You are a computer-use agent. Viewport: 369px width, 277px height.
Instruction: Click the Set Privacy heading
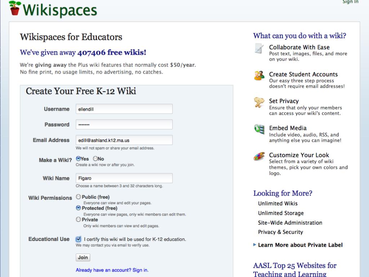pyautogui.click(x=284, y=101)
